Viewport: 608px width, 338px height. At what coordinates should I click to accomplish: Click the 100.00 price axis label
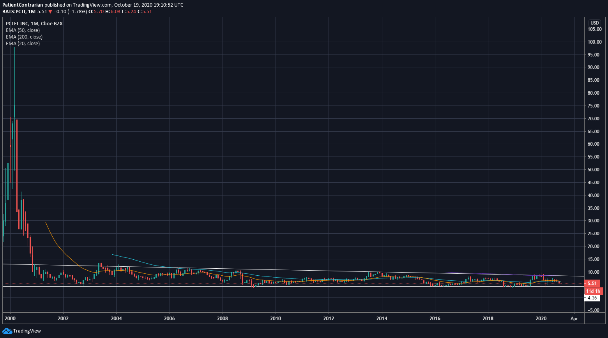click(x=594, y=42)
